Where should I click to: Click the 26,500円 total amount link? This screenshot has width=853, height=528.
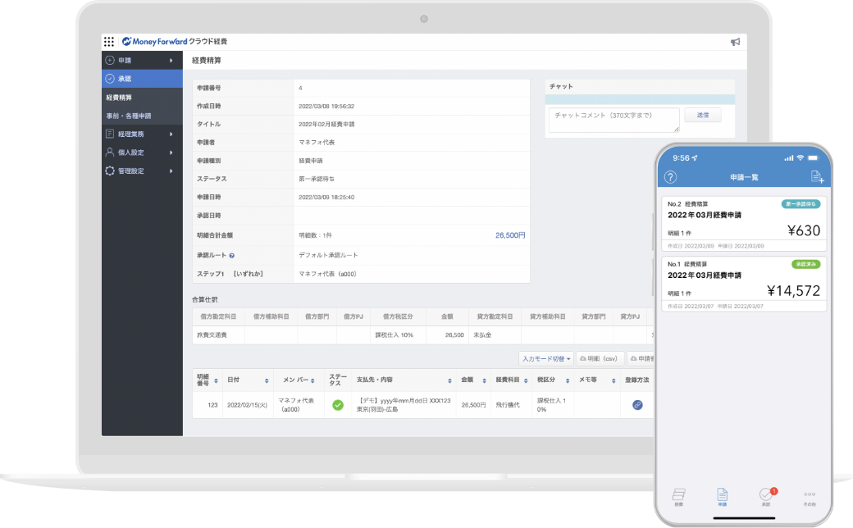(509, 235)
